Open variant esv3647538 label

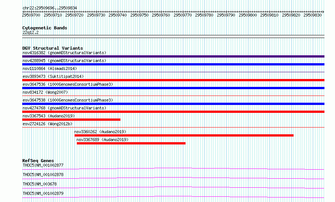[x=68, y=100]
